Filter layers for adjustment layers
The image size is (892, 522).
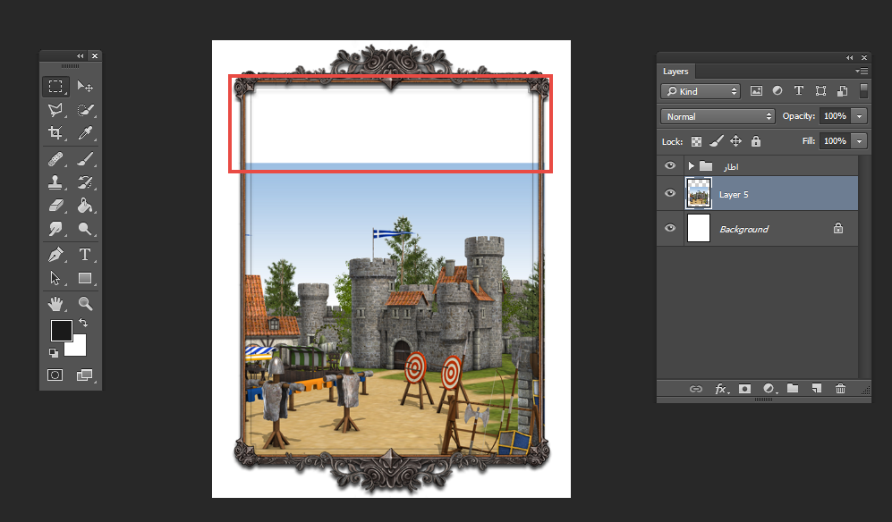(x=777, y=91)
